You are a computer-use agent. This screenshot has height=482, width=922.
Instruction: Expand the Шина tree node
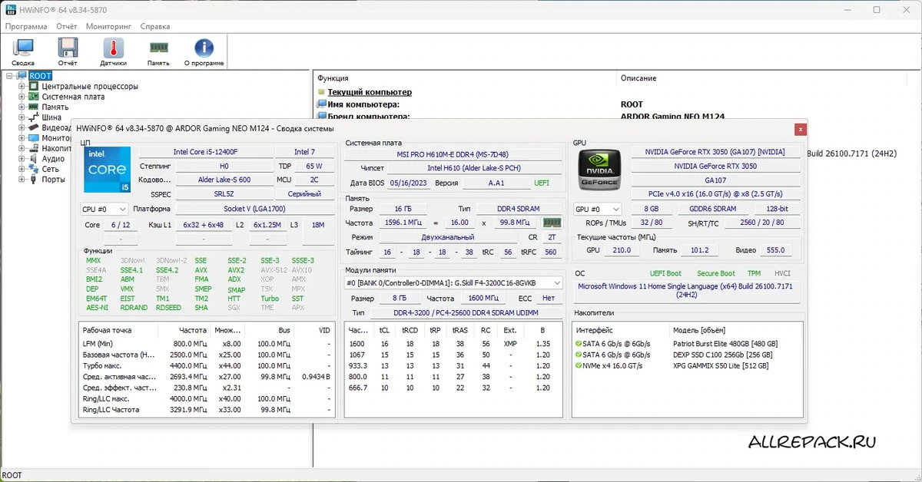tap(22, 117)
